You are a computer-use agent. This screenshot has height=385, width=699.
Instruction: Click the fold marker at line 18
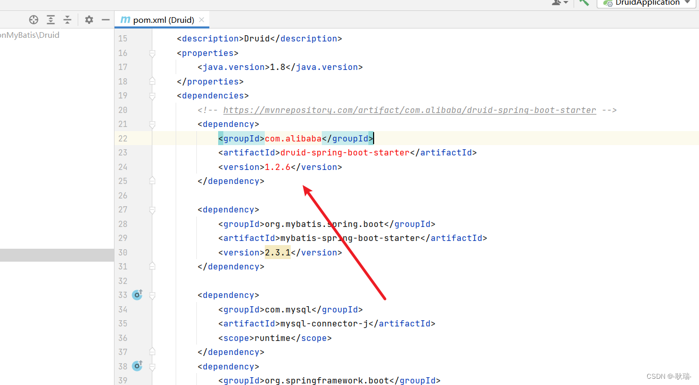[152, 81]
